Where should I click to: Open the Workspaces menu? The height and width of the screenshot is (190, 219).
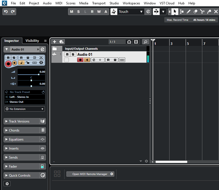pyautogui.click(x=131, y=3)
